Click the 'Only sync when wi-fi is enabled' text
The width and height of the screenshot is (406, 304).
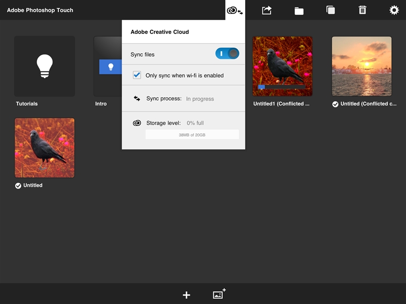click(185, 75)
